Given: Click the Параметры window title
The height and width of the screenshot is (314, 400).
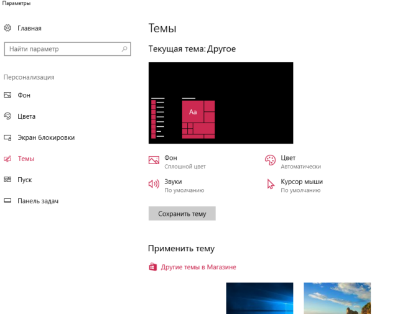Looking at the screenshot, I should point(16,3).
